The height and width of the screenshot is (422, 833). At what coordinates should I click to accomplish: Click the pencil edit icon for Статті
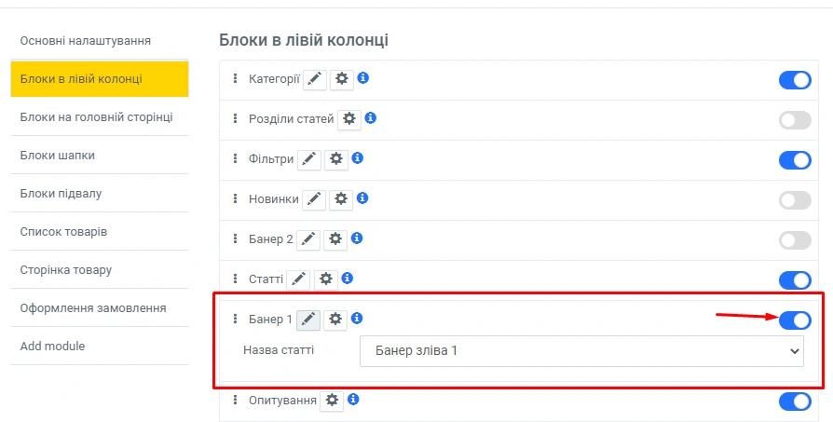point(298,279)
